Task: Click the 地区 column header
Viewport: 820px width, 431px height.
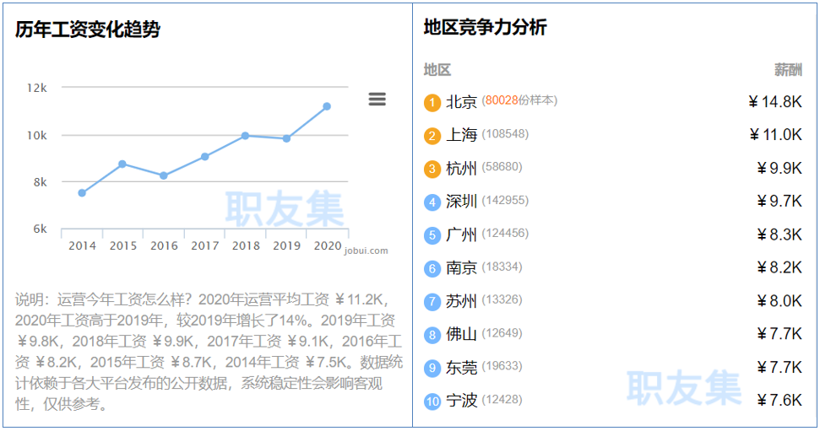Action: pyautogui.click(x=437, y=69)
